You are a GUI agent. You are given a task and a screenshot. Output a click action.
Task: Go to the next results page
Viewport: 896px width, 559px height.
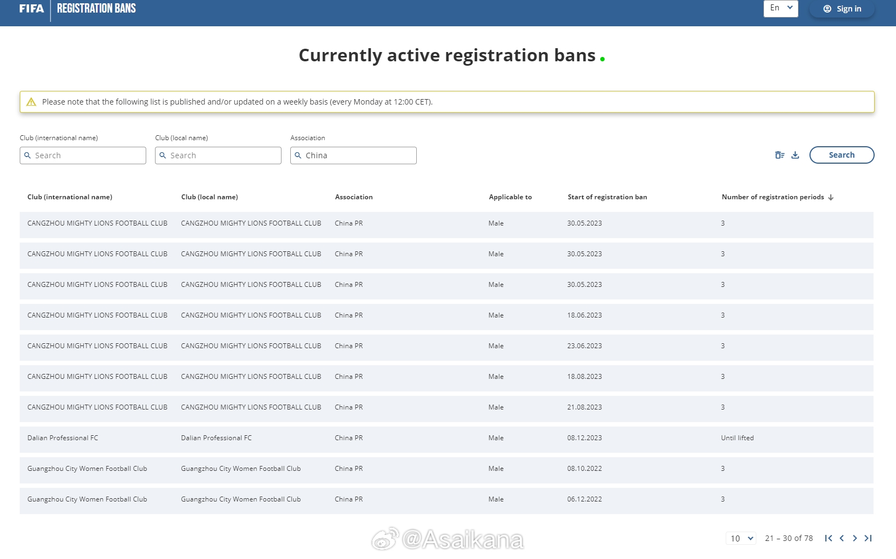click(x=855, y=538)
